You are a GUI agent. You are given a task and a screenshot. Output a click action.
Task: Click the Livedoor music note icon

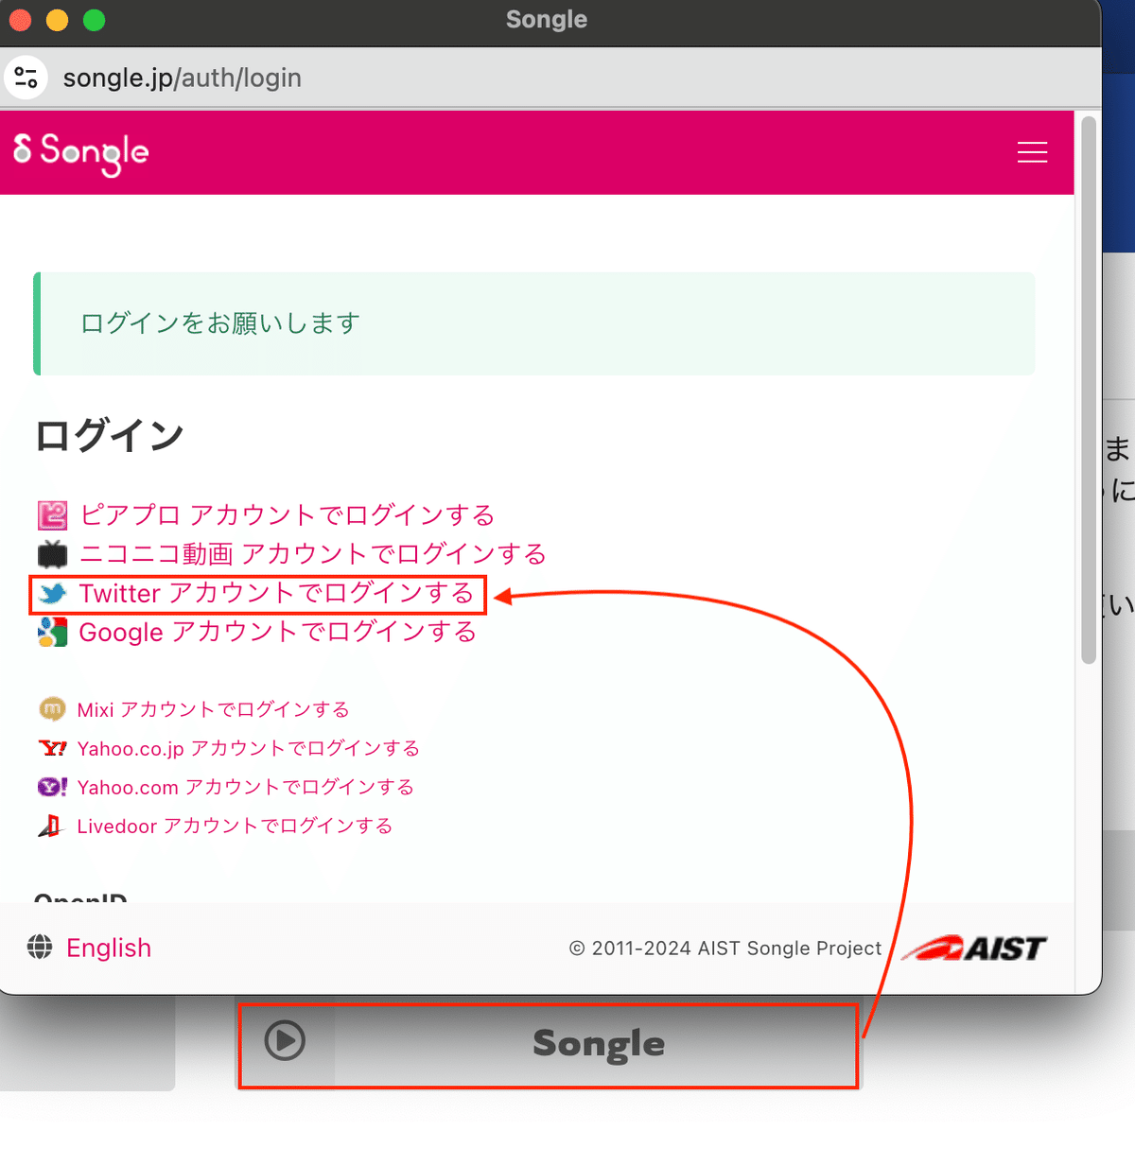click(52, 826)
